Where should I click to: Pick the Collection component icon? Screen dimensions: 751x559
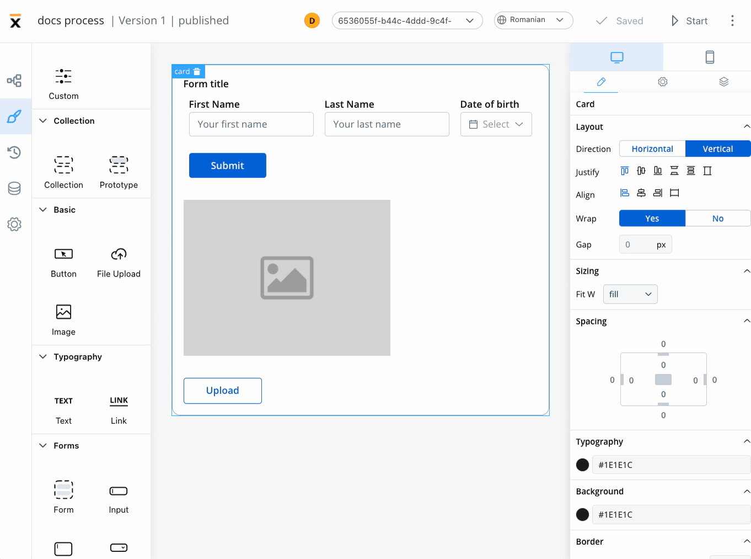tap(63, 165)
